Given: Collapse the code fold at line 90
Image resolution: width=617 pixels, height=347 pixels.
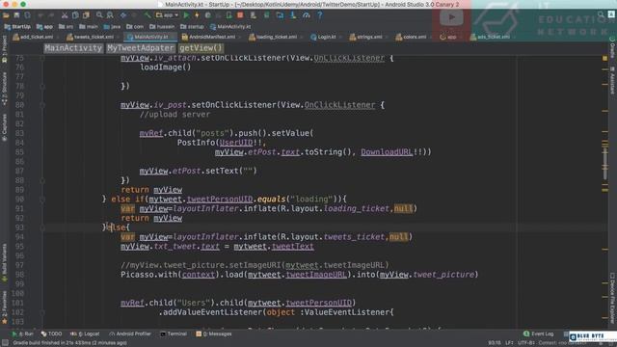Looking at the screenshot, I should pyautogui.click(x=42, y=200).
